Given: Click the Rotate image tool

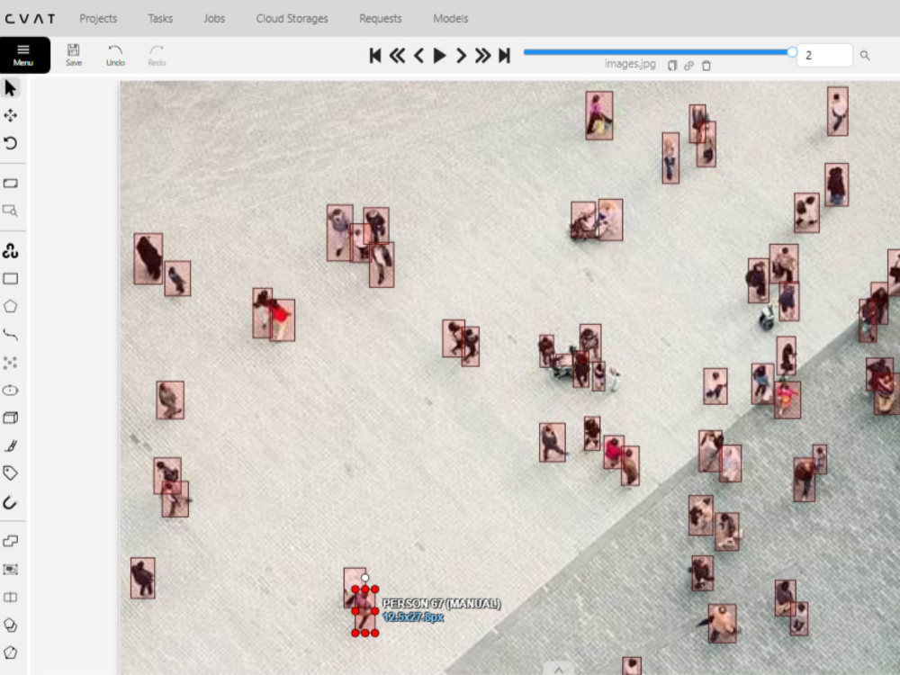Looking at the screenshot, I should pos(10,143).
